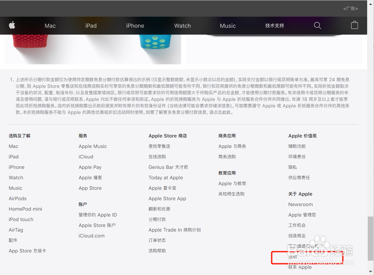The image size is (374, 275).
Task: Open Apple Trade In 换购计划 link
Action: tap(175, 230)
